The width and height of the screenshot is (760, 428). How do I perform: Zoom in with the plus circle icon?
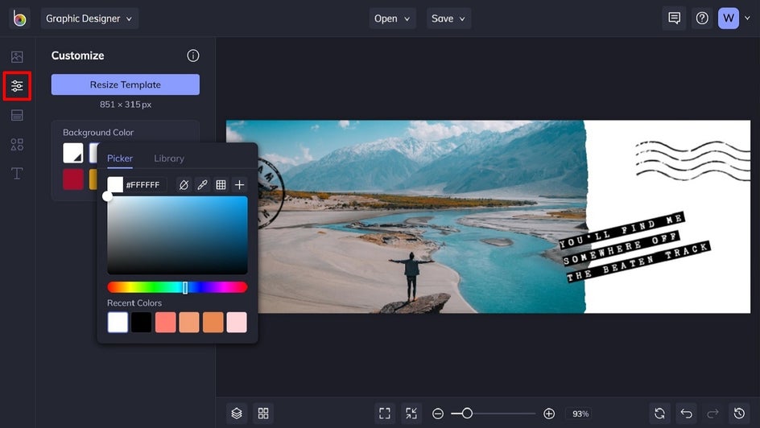[x=549, y=414]
